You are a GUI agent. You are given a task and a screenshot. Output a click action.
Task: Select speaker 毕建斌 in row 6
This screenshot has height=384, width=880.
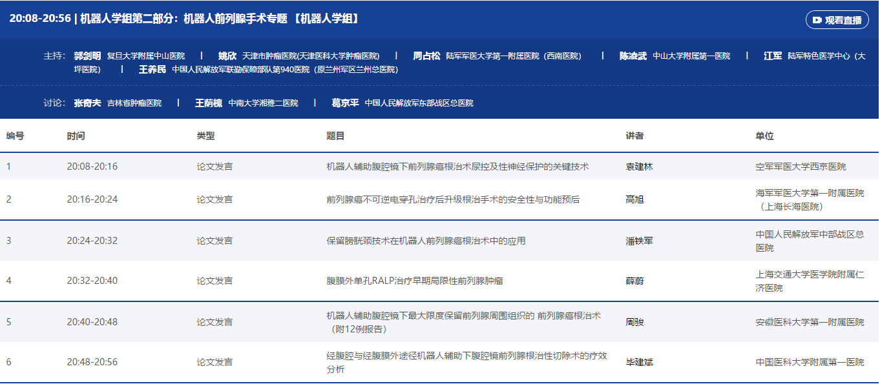pyautogui.click(x=639, y=362)
